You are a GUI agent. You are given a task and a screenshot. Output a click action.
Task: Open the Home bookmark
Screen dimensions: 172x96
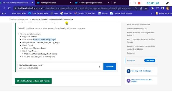103,13
